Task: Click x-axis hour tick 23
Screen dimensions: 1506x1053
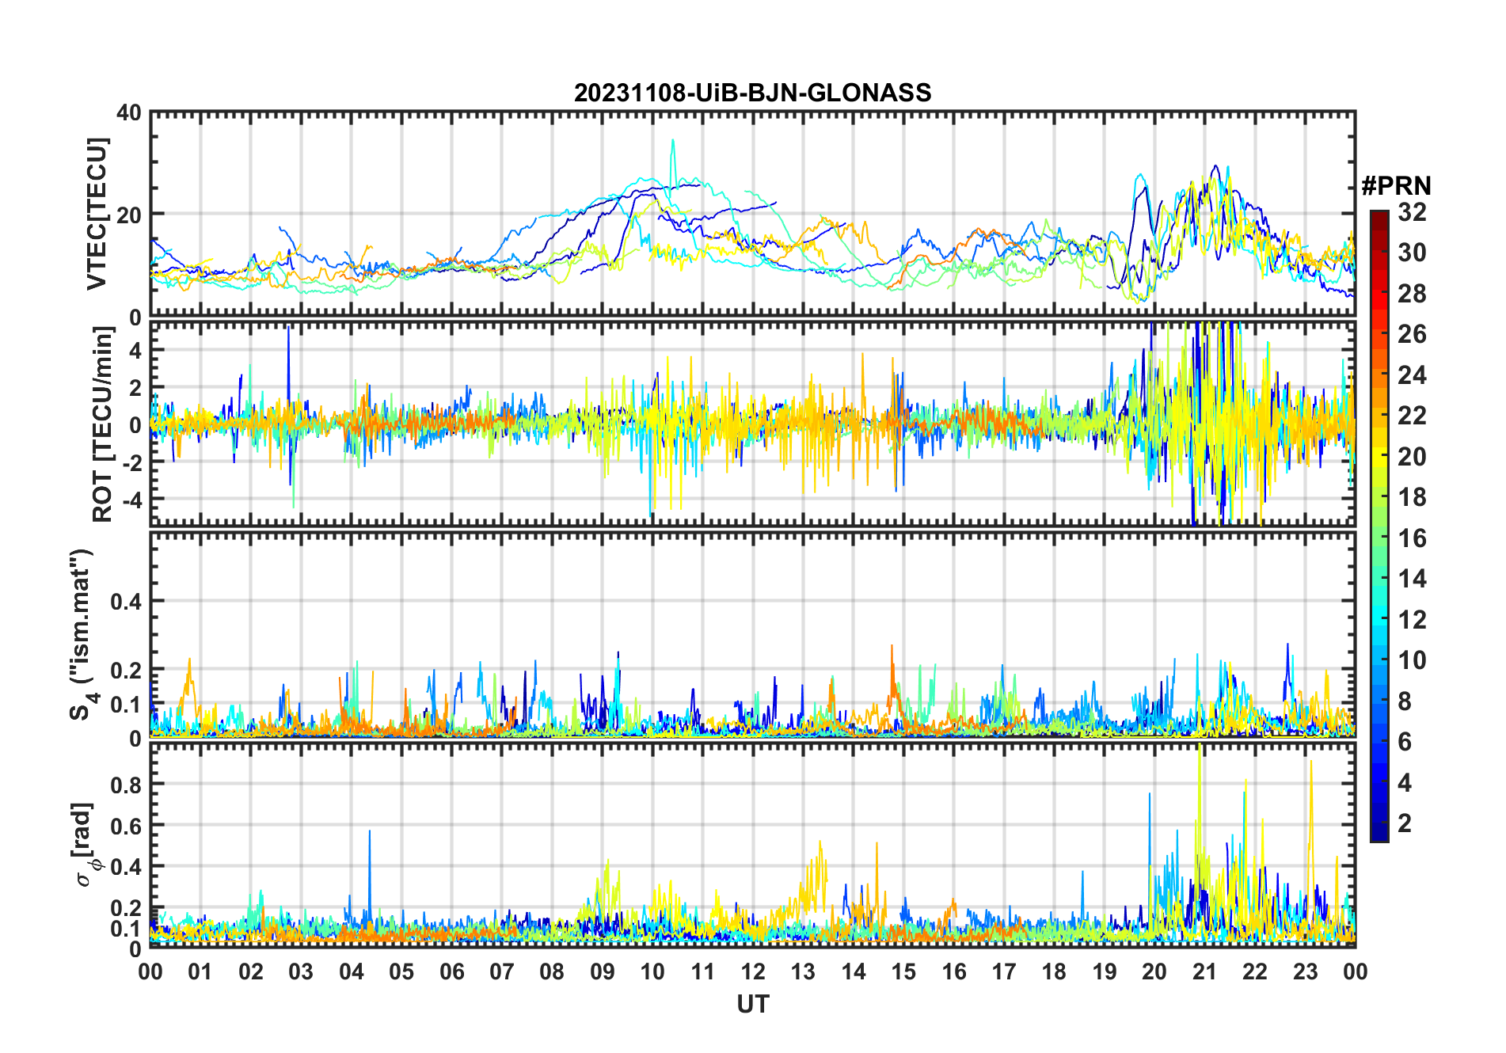Action: [1306, 971]
